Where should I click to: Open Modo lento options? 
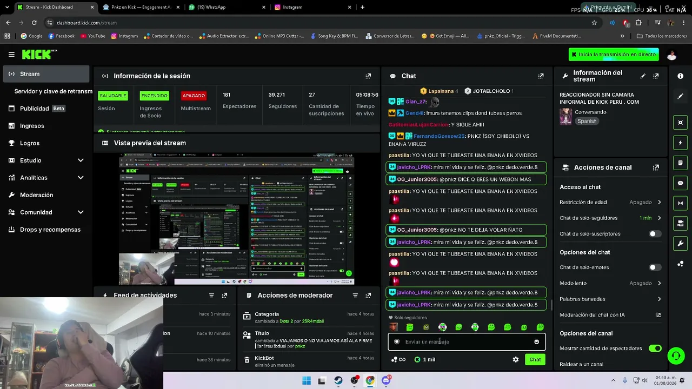pyautogui.click(x=610, y=283)
